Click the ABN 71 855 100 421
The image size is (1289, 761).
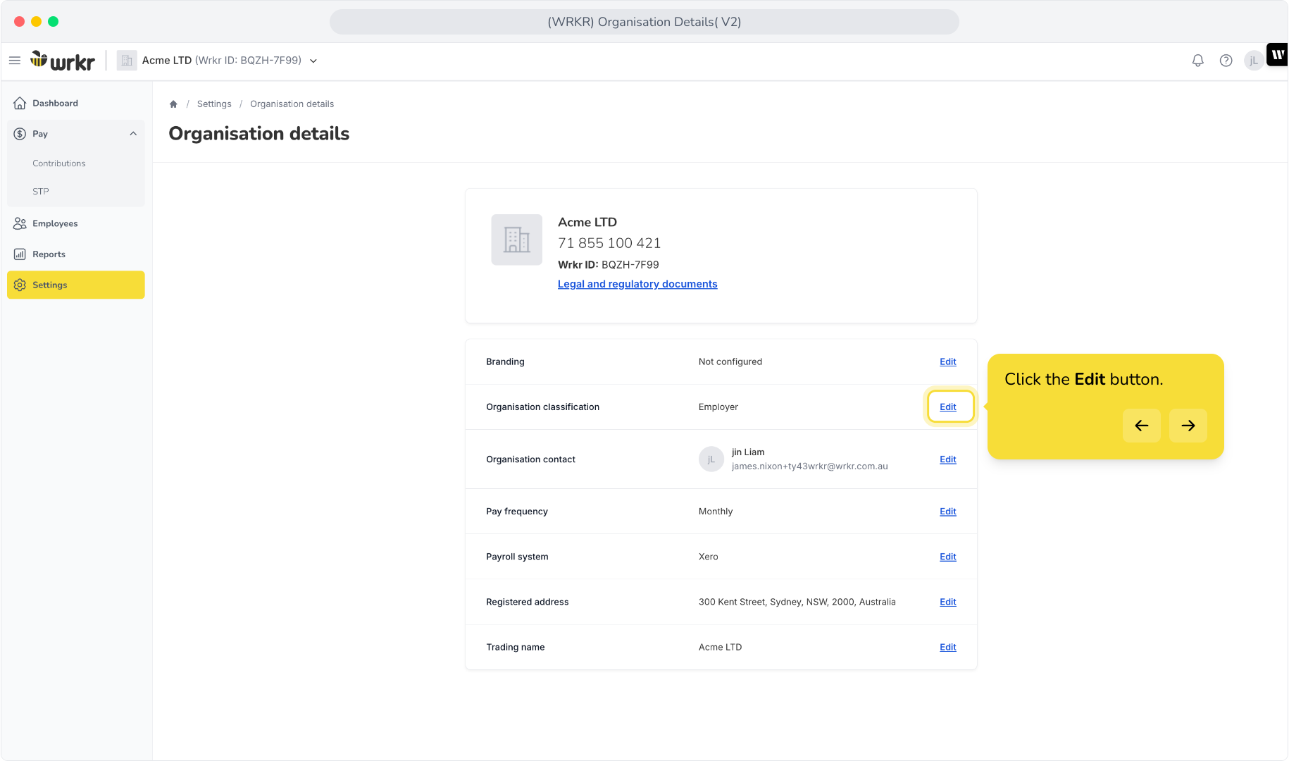pyautogui.click(x=609, y=243)
